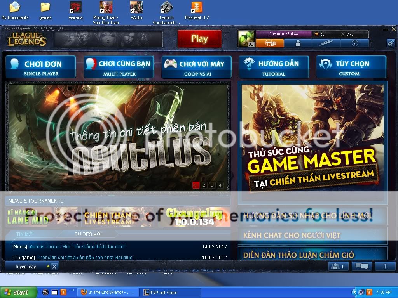This screenshot has width=398, height=298.
Task: Open Marcus "Dyrus" Hill news article link
Action: (78, 246)
